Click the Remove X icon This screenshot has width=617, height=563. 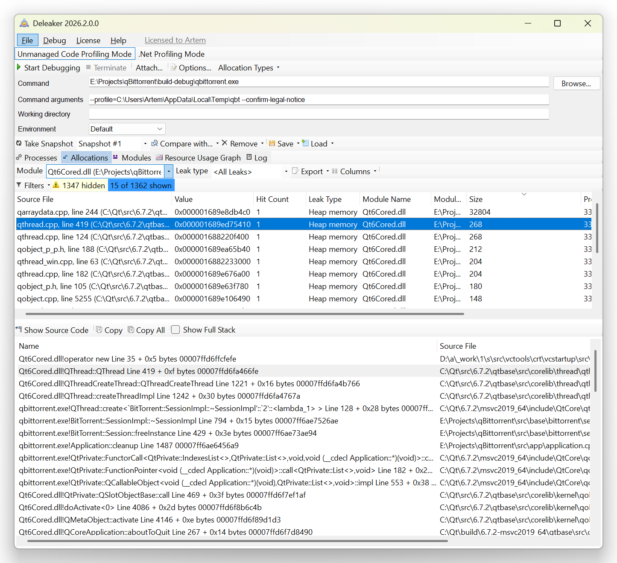225,143
